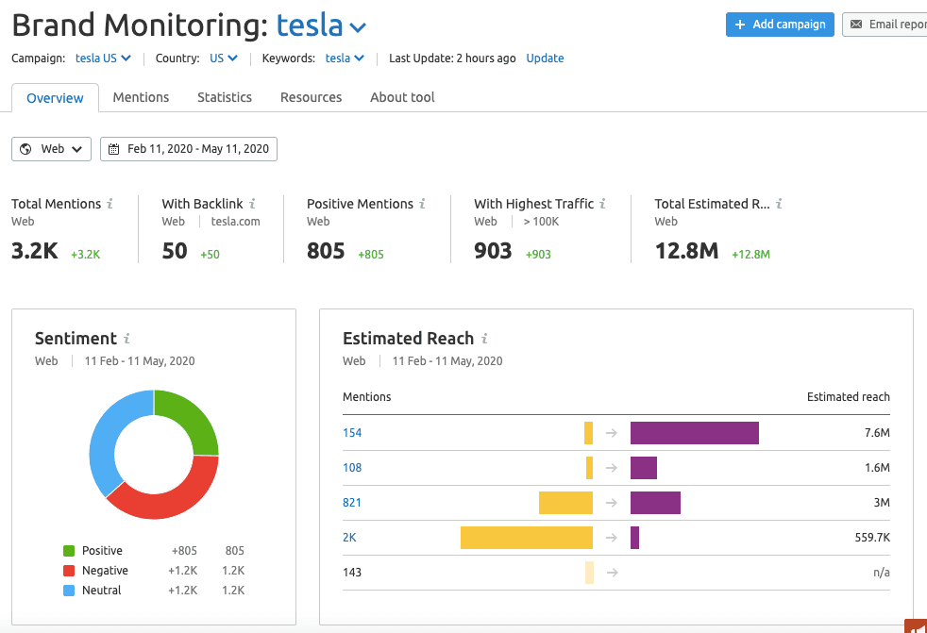927x633 pixels.
Task: Click the "Last Update: 2 hours ago" text
Action: (x=452, y=58)
